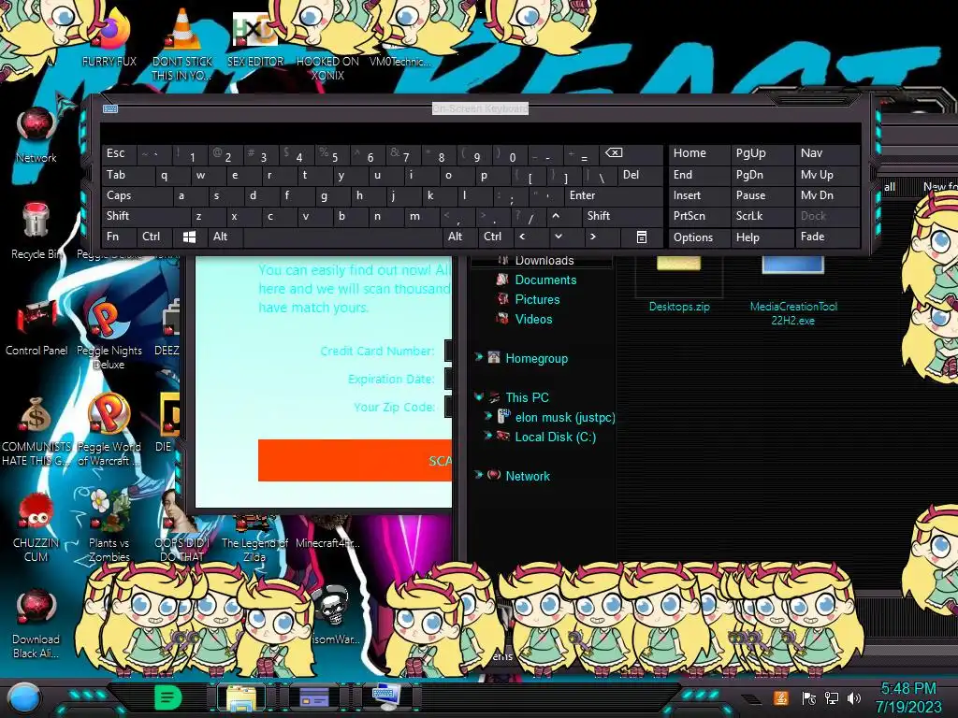Expand elon musk (justpc) tree node
Image resolution: width=958 pixels, height=718 pixels.
point(488,416)
